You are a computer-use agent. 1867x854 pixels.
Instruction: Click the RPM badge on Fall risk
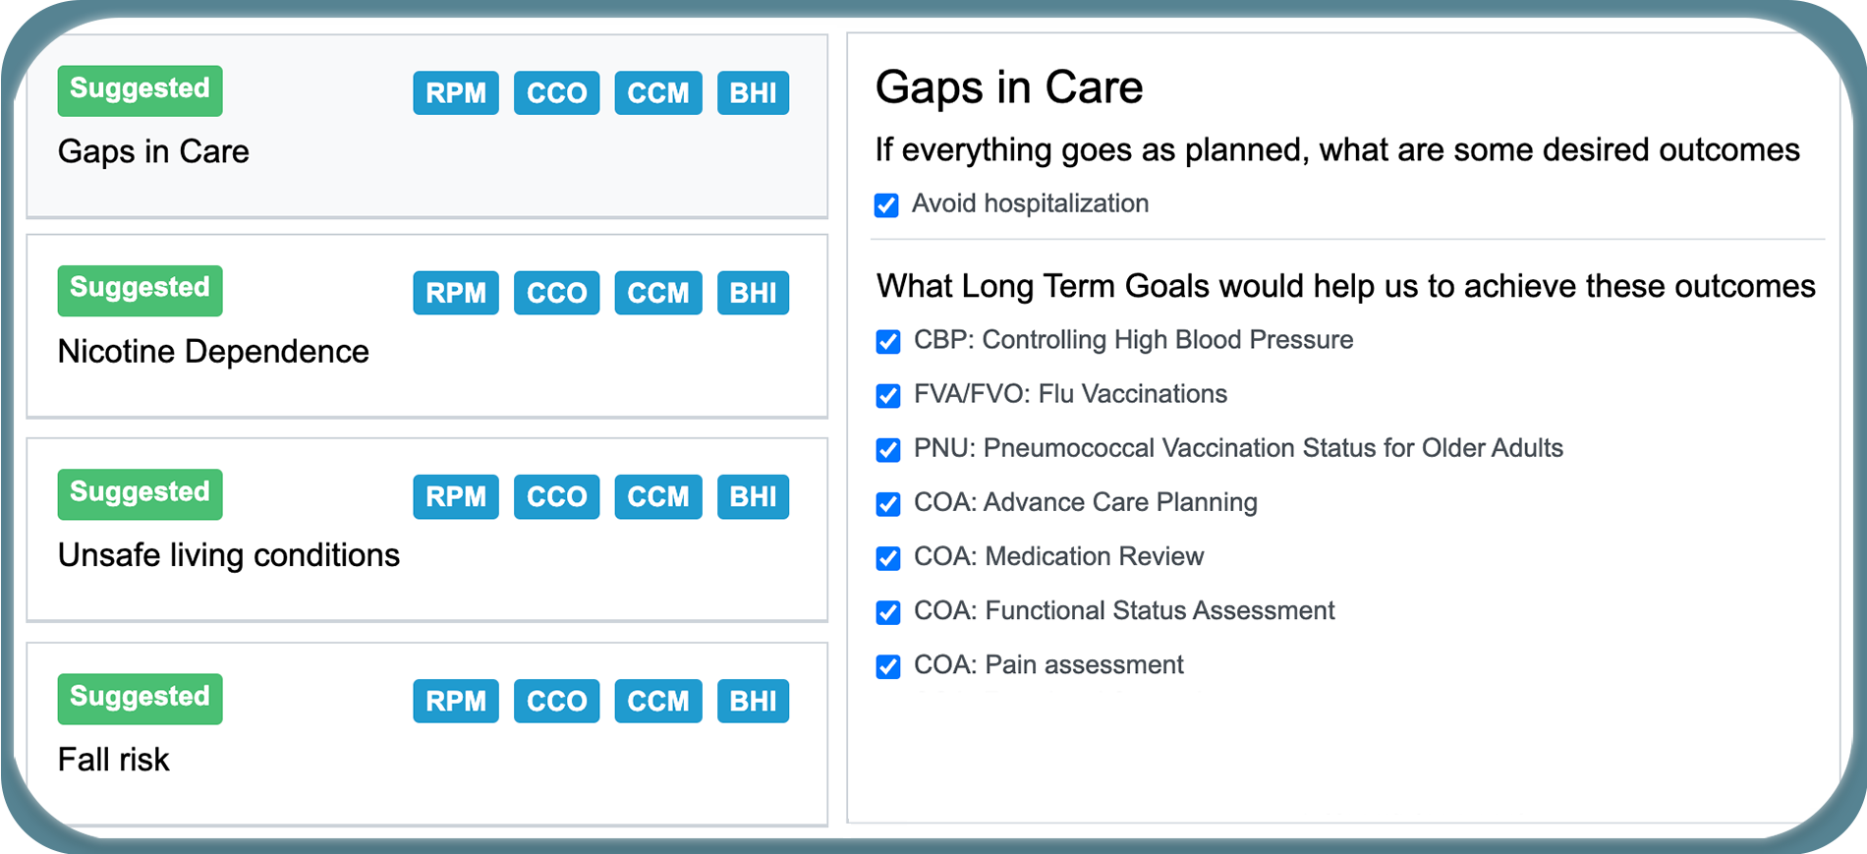click(455, 701)
